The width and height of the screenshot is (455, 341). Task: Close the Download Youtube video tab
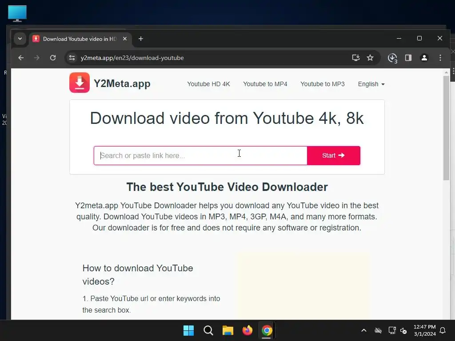coord(125,39)
